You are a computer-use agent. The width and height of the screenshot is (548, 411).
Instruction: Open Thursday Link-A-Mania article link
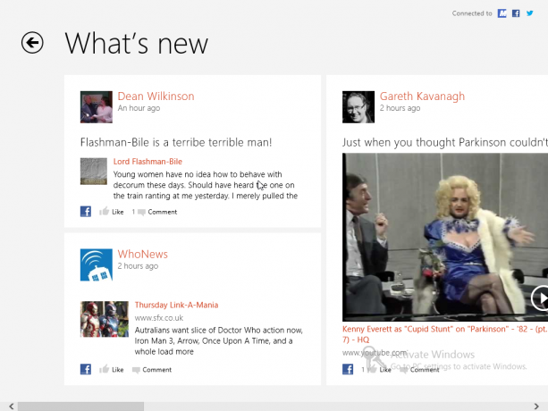coord(176,305)
